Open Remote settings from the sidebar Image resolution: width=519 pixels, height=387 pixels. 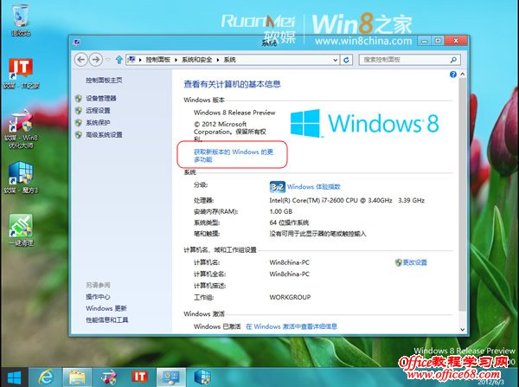click(98, 110)
